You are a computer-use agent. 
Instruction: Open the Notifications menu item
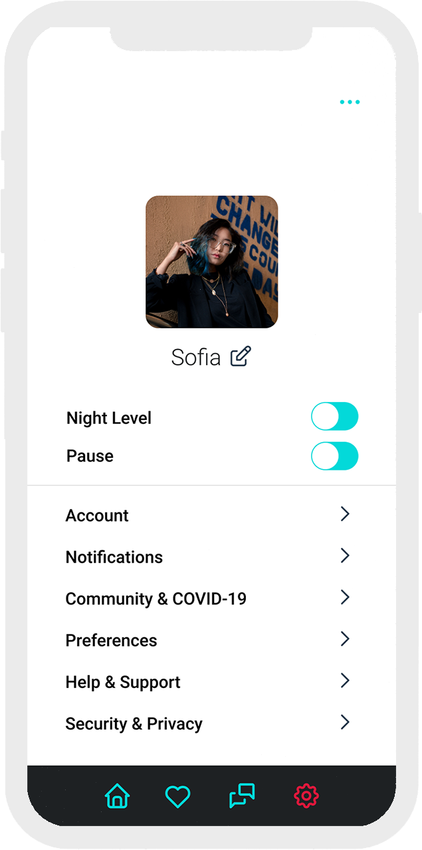point(114,558)
